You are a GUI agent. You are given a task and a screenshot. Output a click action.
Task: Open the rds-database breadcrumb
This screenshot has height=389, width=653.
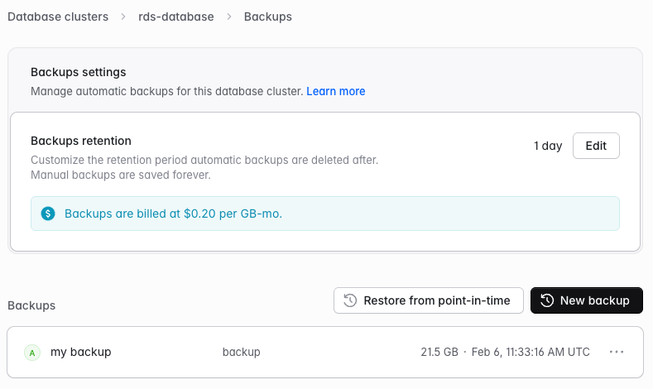(x=176, y=17)
